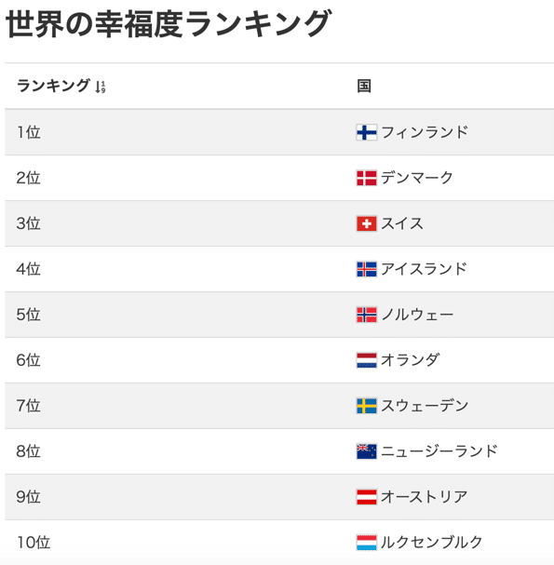
Task: Click the Austria flag icon
Action: click(x=366, y=497)
